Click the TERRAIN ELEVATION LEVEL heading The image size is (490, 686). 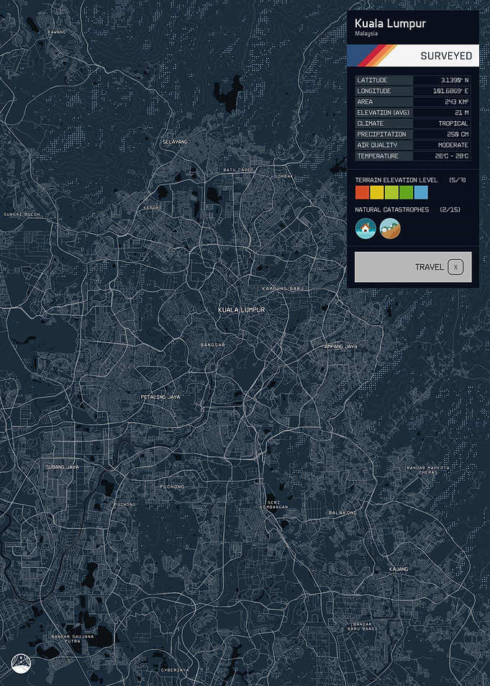396,180
